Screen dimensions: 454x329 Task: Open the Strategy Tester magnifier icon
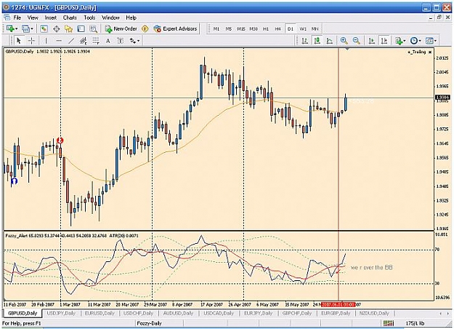[x=93, y=28]
